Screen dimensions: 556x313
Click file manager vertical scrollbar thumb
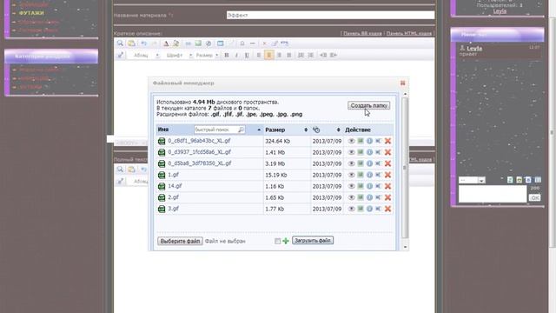pos(405,167)
